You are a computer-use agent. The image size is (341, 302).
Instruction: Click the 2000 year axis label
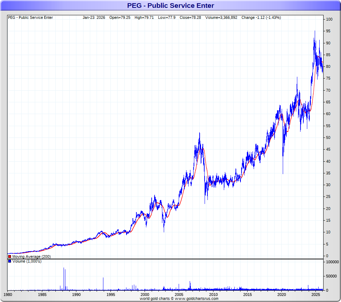coord(145,295)
